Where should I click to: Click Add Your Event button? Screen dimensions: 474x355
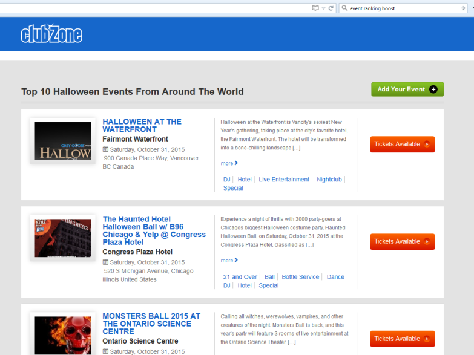point(407,90)
